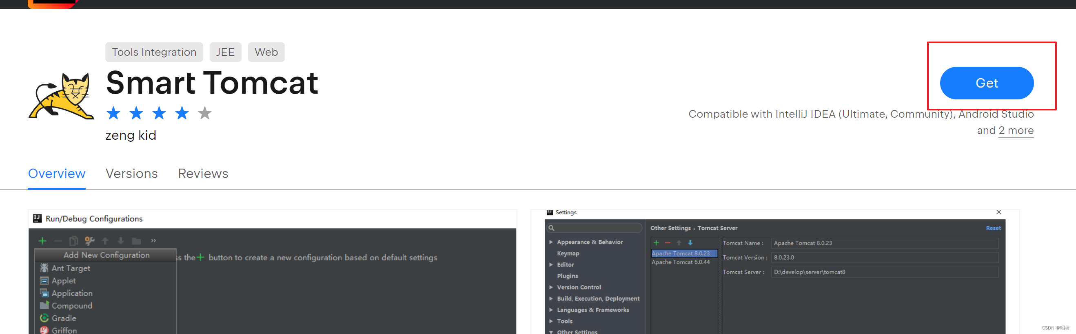Click the Settings search magnifier icon
The width and height of the screenshot is (1076, 334).
pos(551,228)
